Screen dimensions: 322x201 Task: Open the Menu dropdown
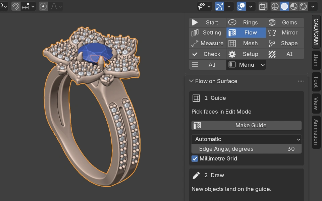[246, 65]
